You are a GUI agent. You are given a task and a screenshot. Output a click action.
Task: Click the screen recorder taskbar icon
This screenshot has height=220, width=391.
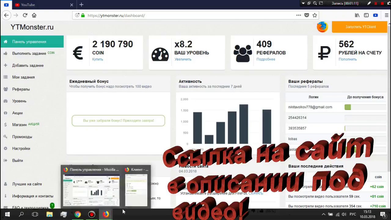pyautogui.click(x=92, y=215)
